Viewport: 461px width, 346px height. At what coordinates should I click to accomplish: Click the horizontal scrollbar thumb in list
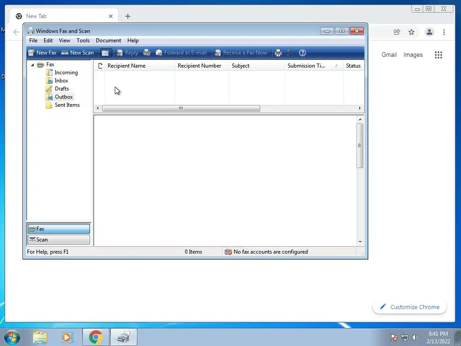click(x=181, y=108)
